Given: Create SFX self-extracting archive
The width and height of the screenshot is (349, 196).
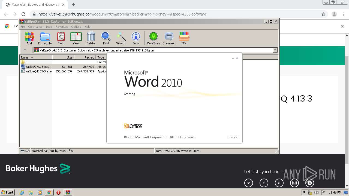Looking at the screenshot, I should 184,38.
